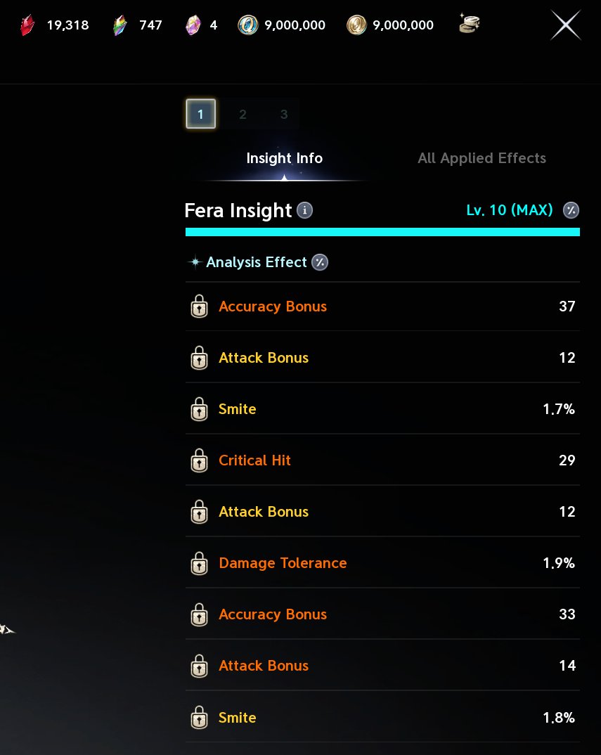Select the Insight Info tab
601x755 pixels.
pyautogui.click(x=285, y=158)
